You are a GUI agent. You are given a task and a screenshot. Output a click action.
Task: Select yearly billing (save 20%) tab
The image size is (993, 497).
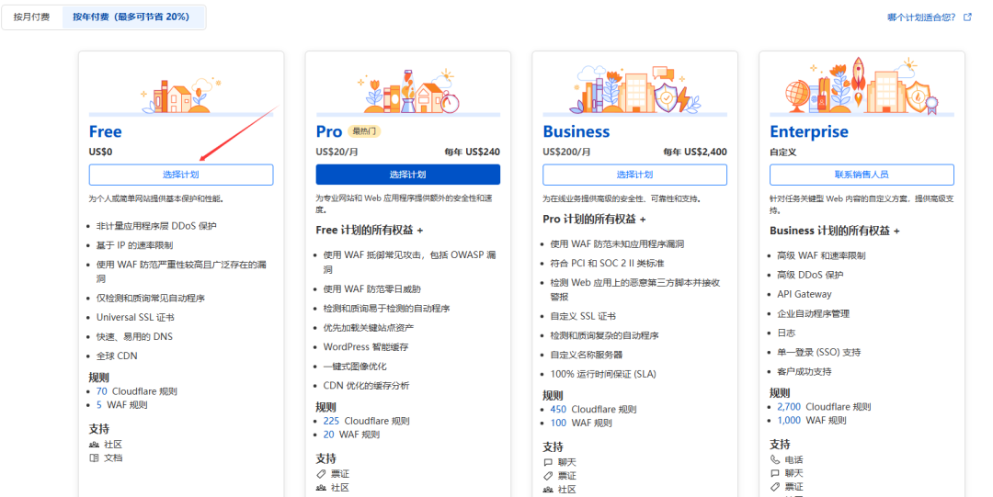[131, 17]
